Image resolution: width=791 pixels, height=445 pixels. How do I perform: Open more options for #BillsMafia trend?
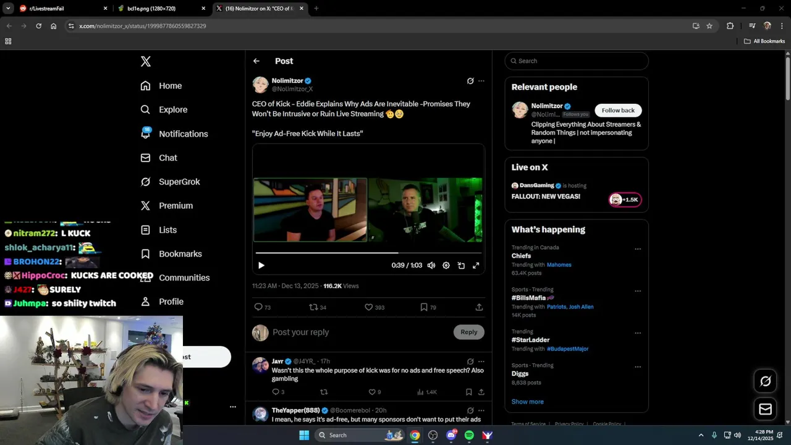638,291
